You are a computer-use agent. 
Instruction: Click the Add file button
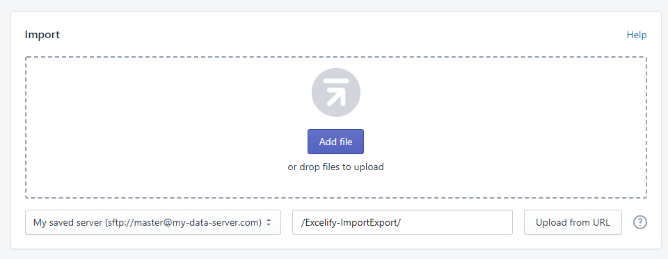click(335, 142)
